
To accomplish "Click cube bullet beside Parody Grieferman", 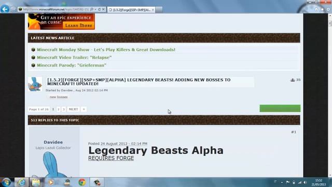I will (x=33, y=65).
